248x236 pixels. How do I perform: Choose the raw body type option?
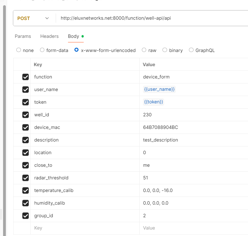pyautogui.click(x=144, y=50)
